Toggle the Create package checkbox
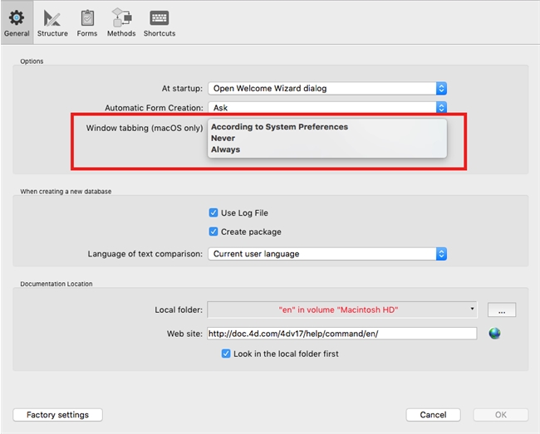 pyautogui.click(x=214, y=232)
